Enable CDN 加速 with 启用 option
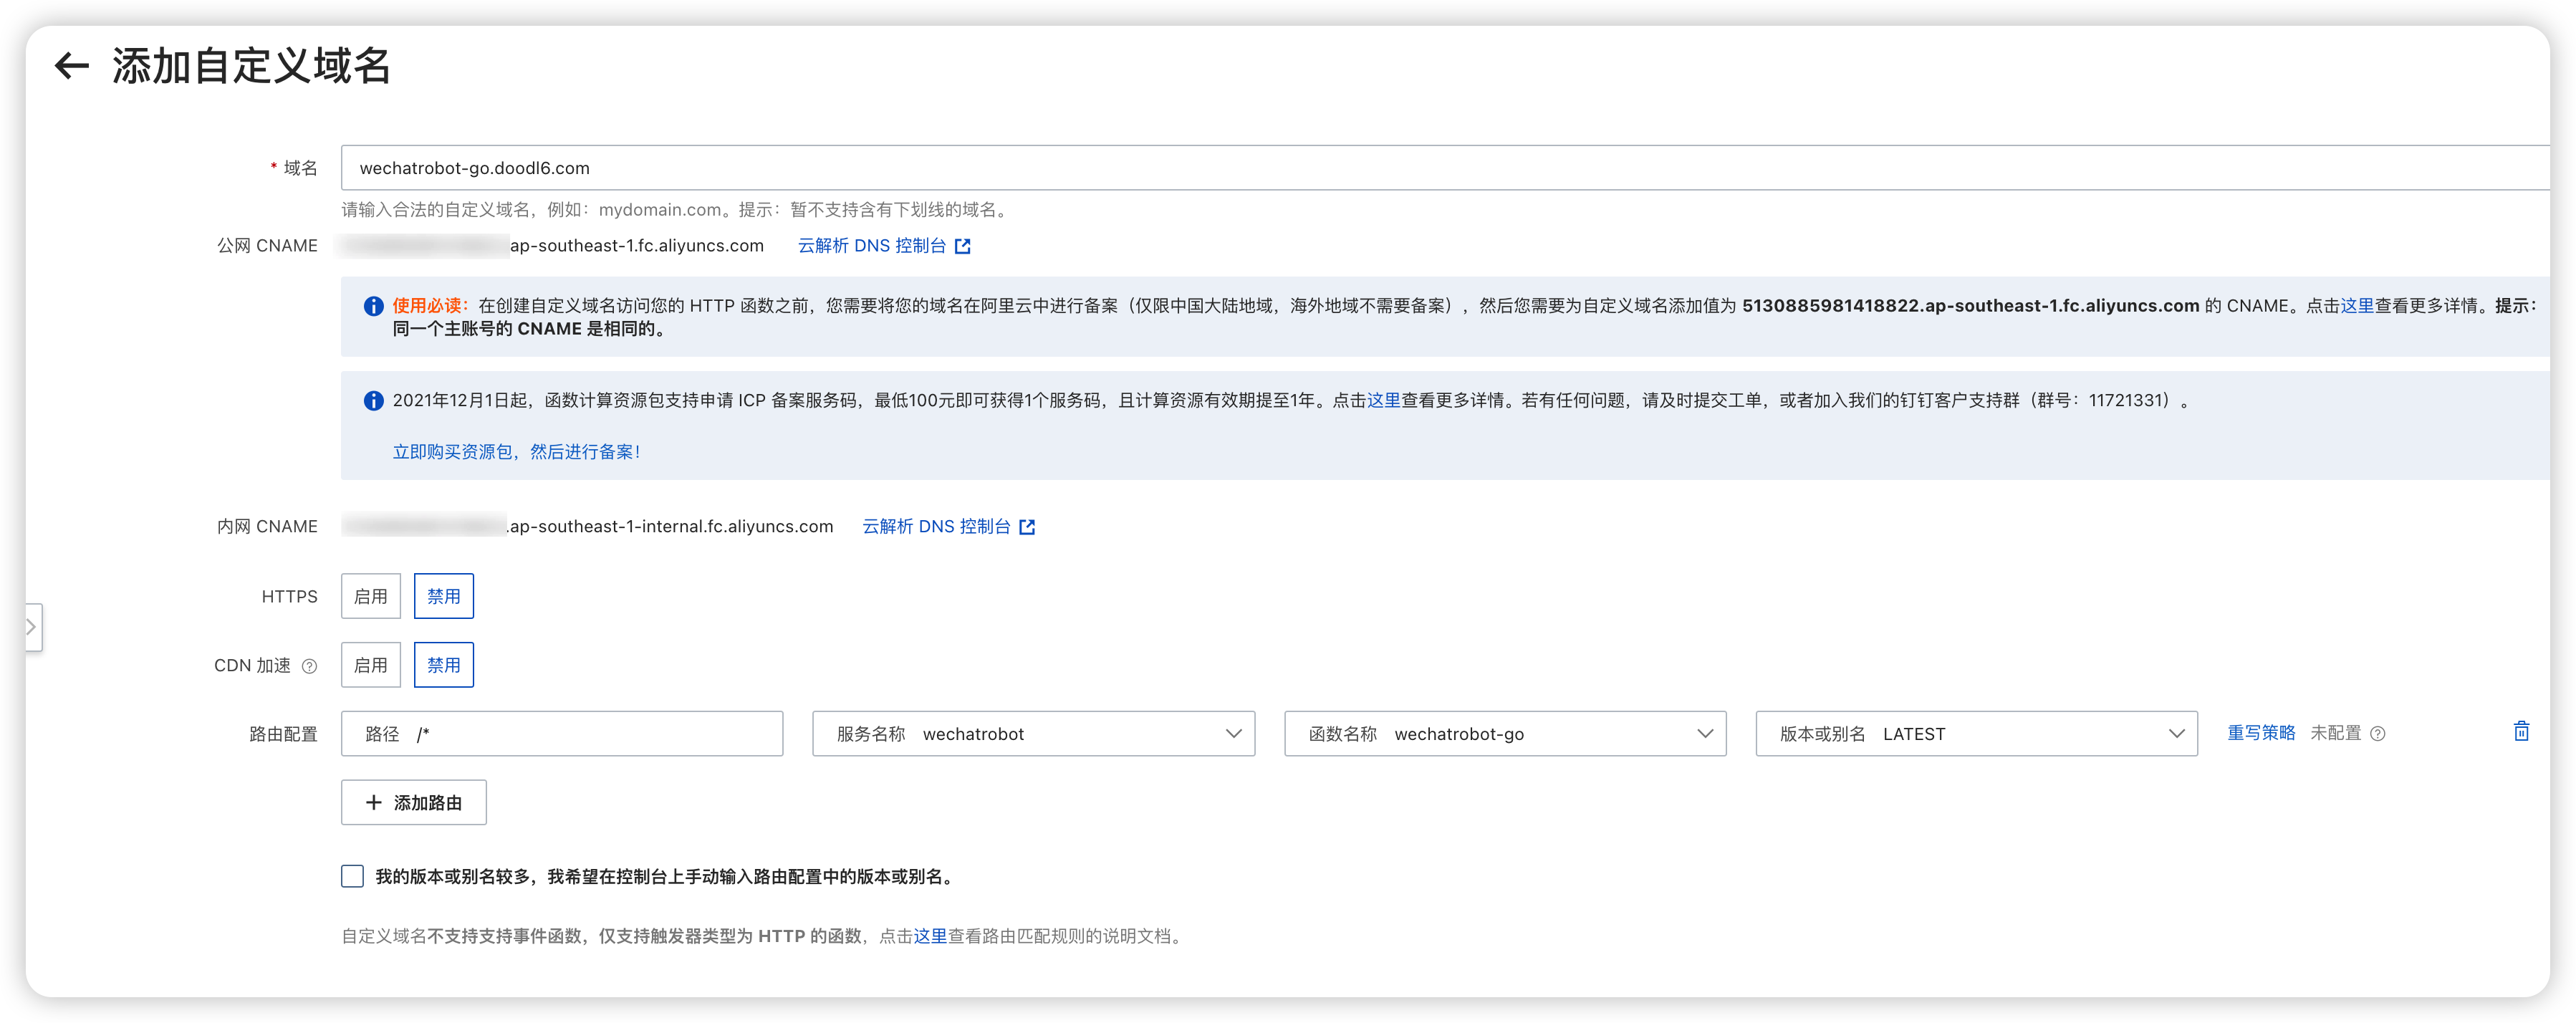Image resolution: width=2576 pixels, height=1023 pixels. coord(370,665)
